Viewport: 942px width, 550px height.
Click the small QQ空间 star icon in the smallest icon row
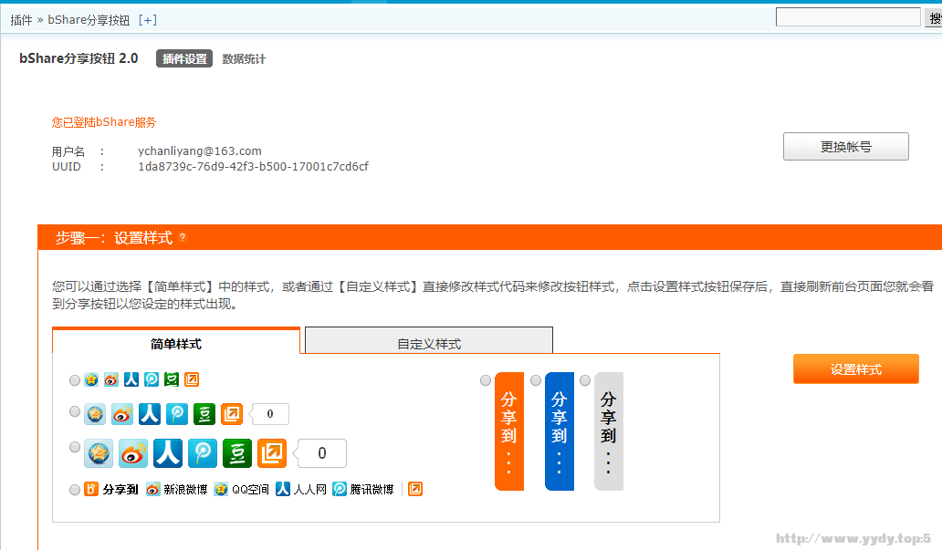91,379
